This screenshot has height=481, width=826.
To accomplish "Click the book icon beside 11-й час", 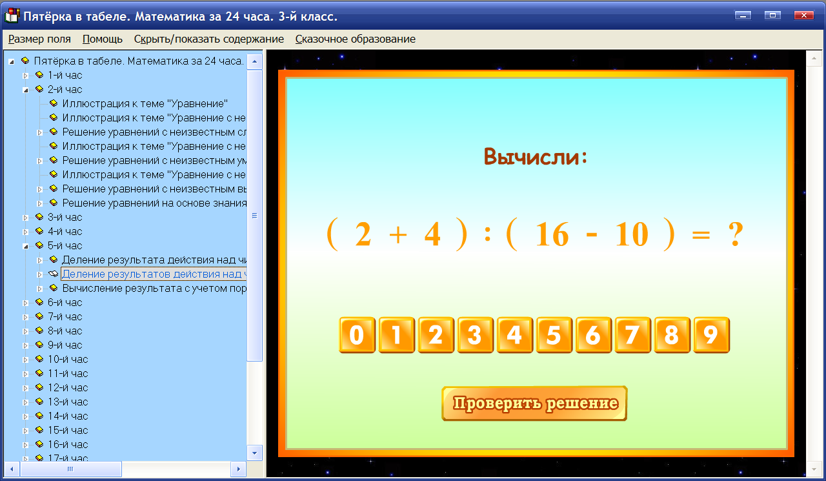I will click(x=39, y=373).
